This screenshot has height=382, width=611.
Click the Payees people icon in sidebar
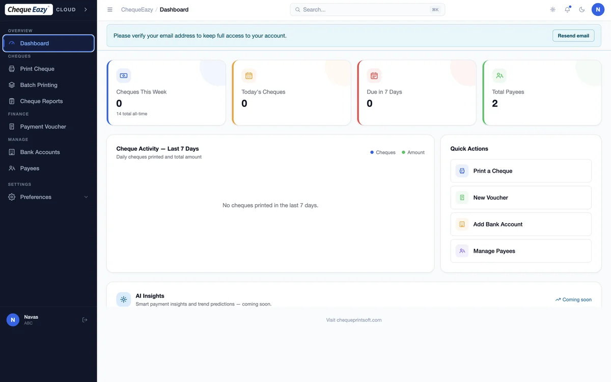[x=12, y=168]
